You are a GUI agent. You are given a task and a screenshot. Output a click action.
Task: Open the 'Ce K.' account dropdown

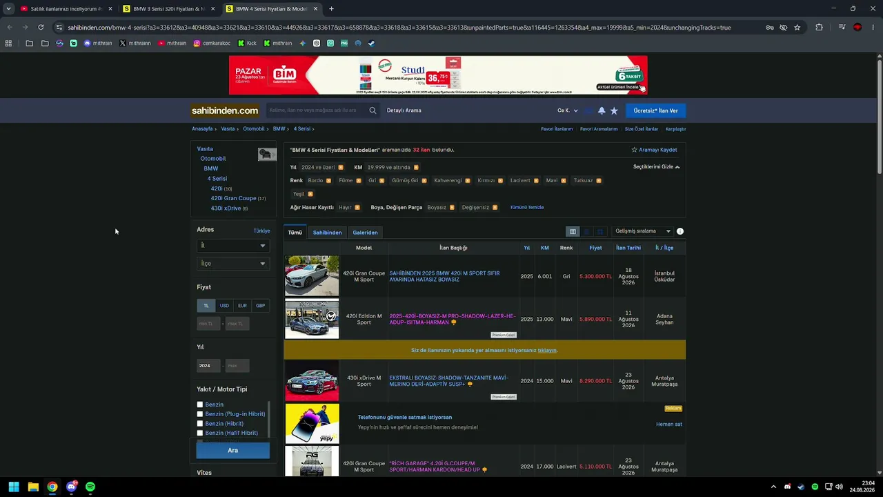568,110
